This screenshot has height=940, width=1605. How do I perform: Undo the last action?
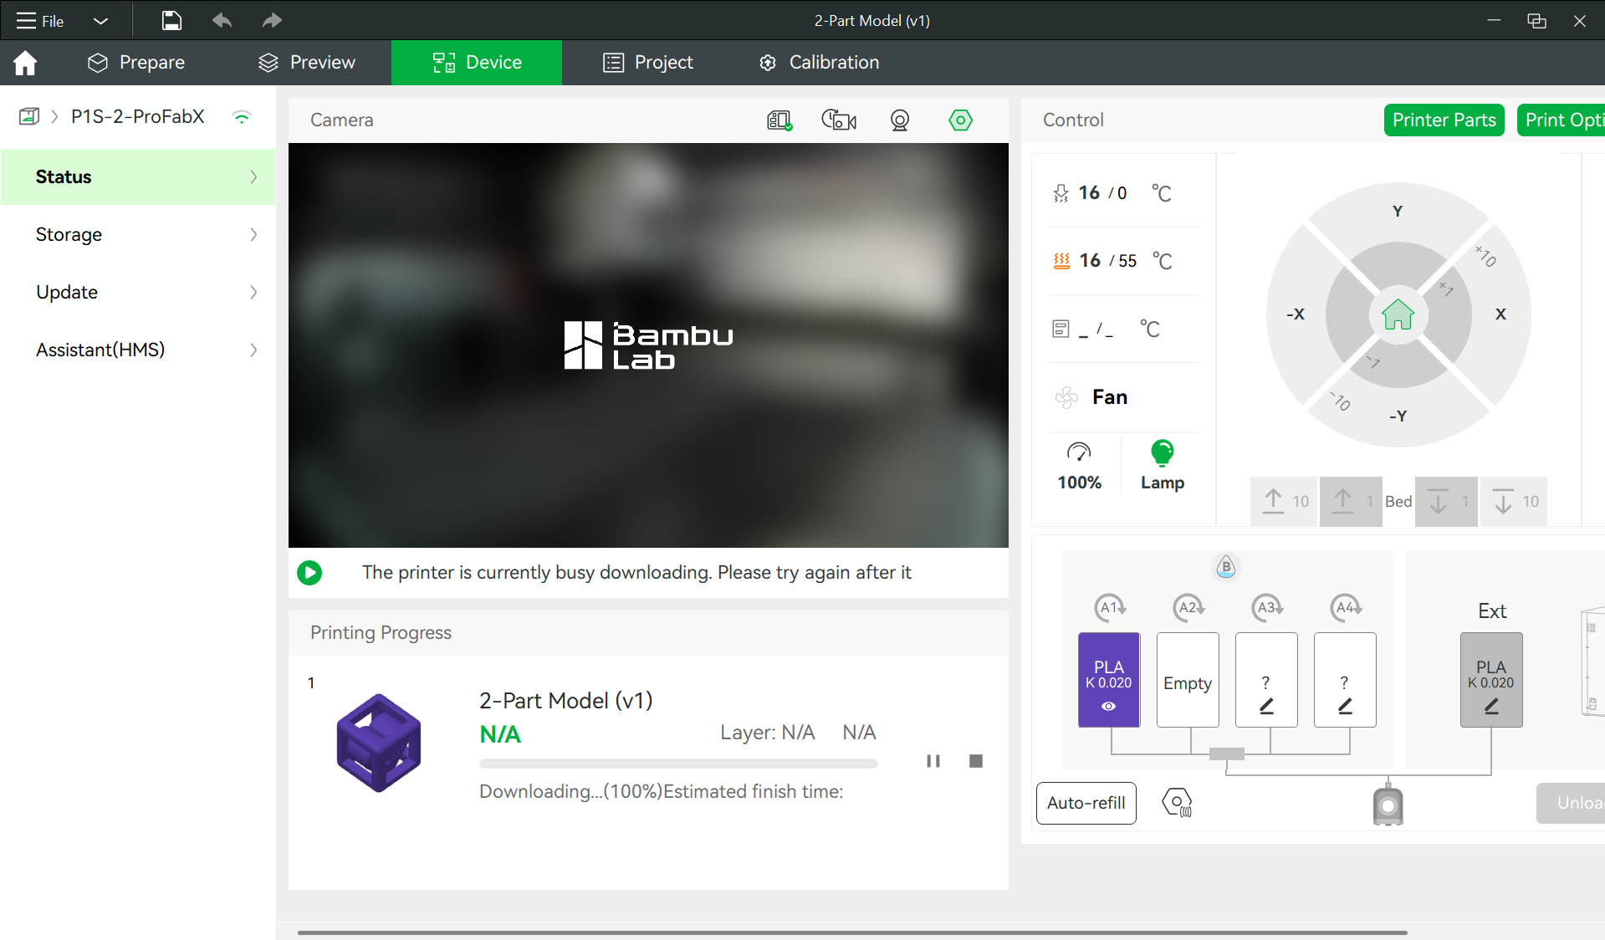coord(222,20)
